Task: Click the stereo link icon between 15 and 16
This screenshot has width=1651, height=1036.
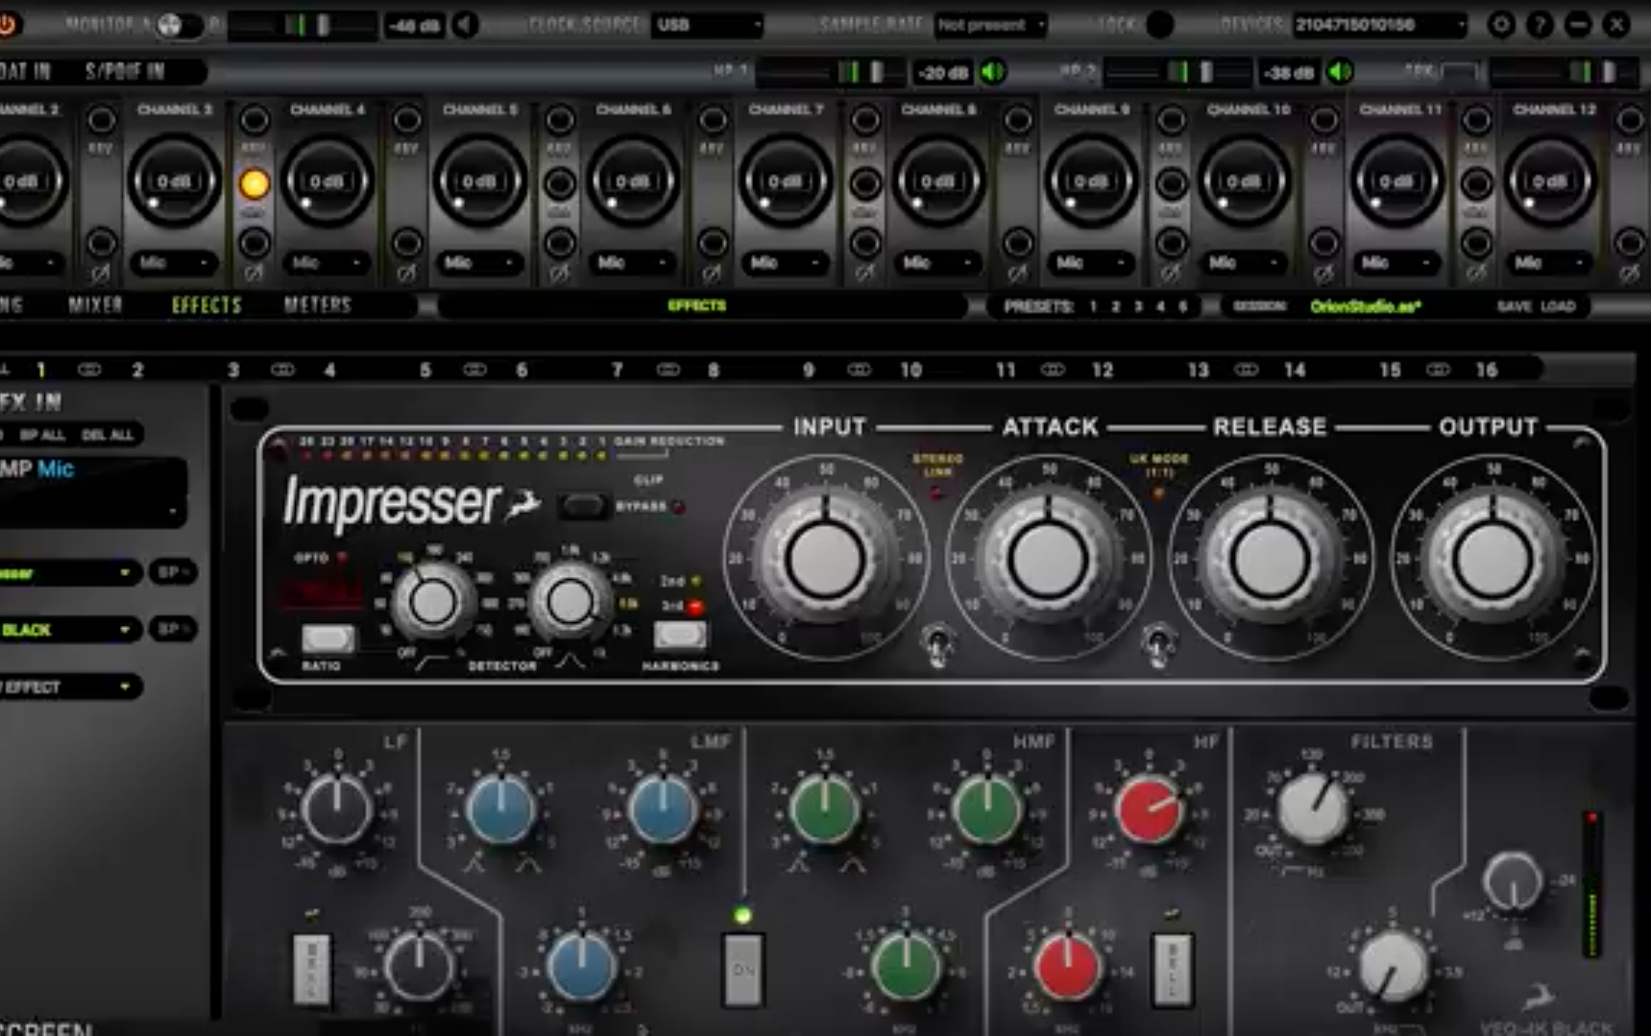Action: click(1438, 370)
